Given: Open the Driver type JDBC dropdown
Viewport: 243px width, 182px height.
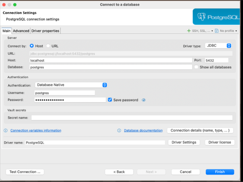Looking at the screenshot, I should coord(218,46).
